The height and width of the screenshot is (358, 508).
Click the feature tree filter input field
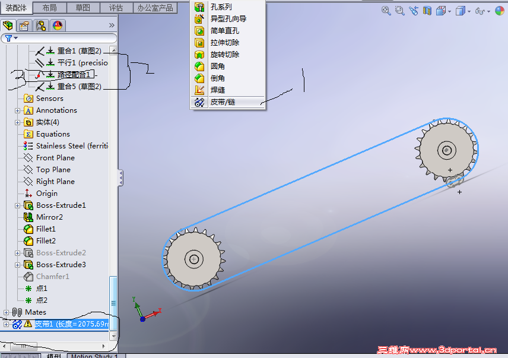(x=59, y=38)
